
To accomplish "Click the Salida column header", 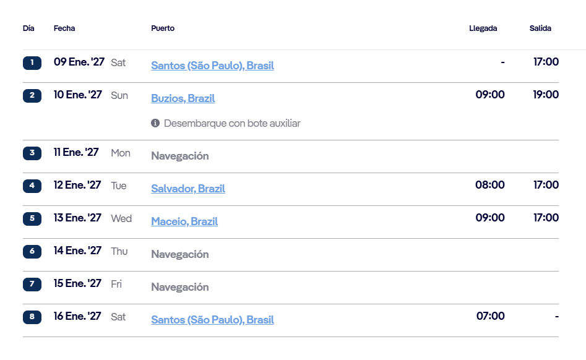I will 540,28.
